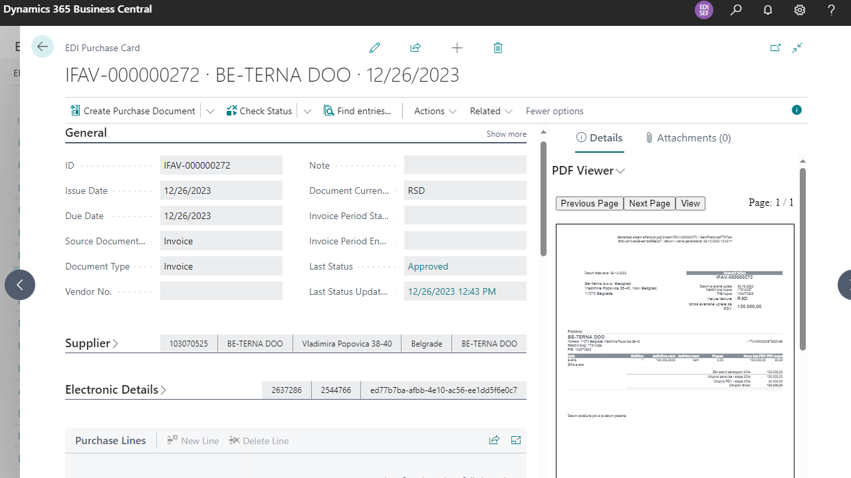Open the search magnifier icon

(736, 10)
